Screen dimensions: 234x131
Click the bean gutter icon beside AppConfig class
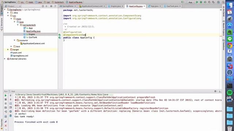(x=60, y=38)
